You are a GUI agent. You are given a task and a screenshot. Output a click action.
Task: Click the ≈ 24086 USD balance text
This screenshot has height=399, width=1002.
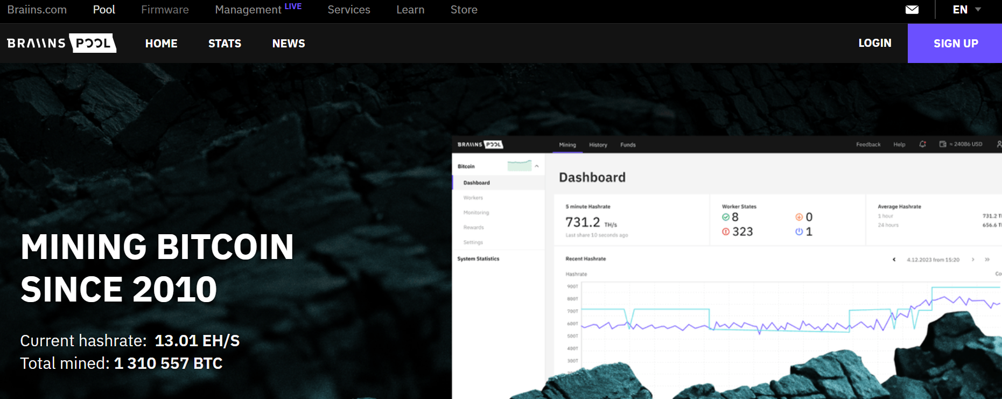click(x=966, y=144)
